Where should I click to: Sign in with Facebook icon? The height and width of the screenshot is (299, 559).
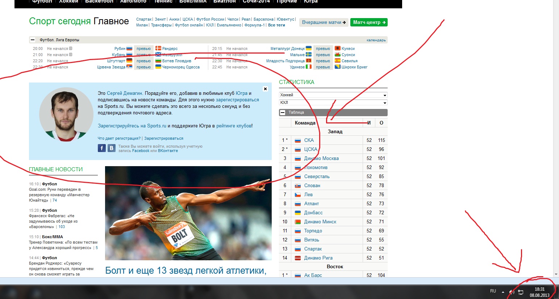pos(102,148)
